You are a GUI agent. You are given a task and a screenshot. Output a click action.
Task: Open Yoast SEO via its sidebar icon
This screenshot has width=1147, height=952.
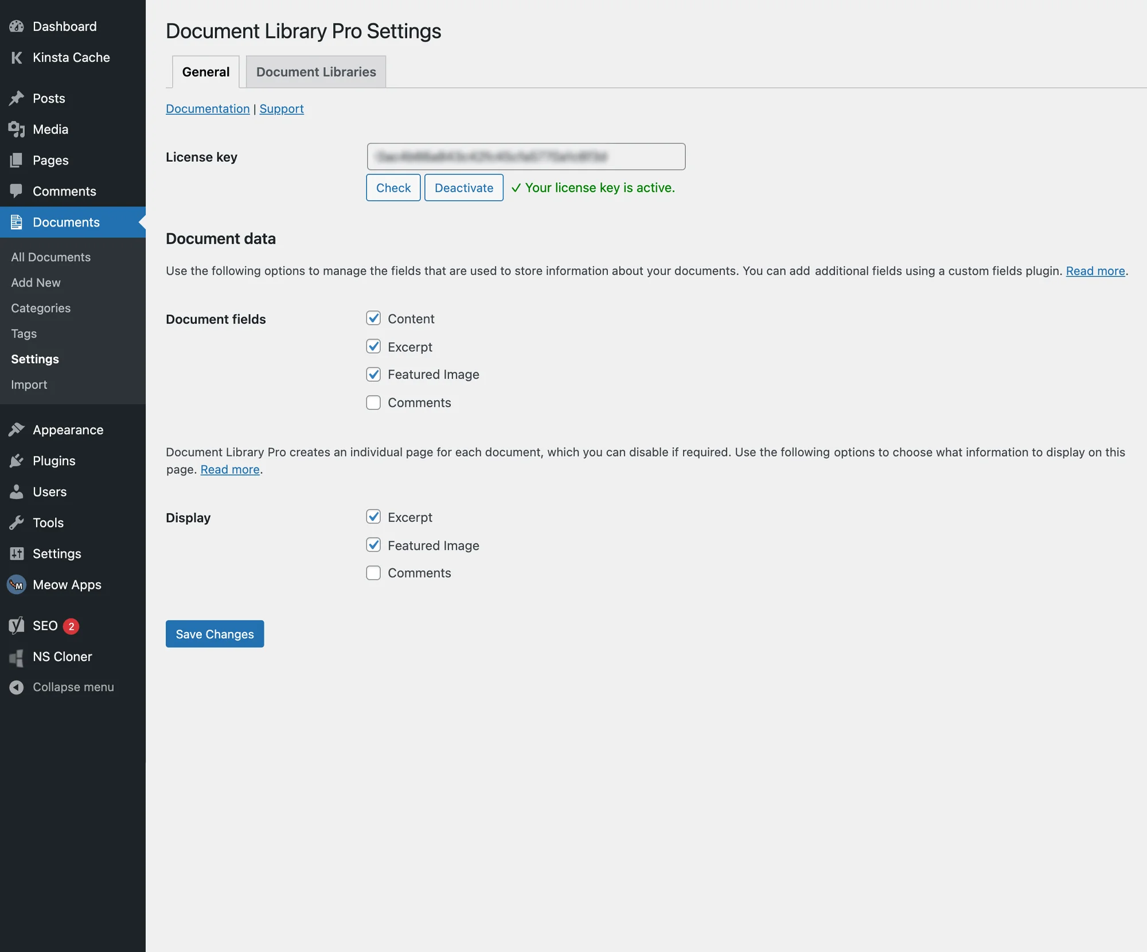pyautogui.click(x=17, y=626)
